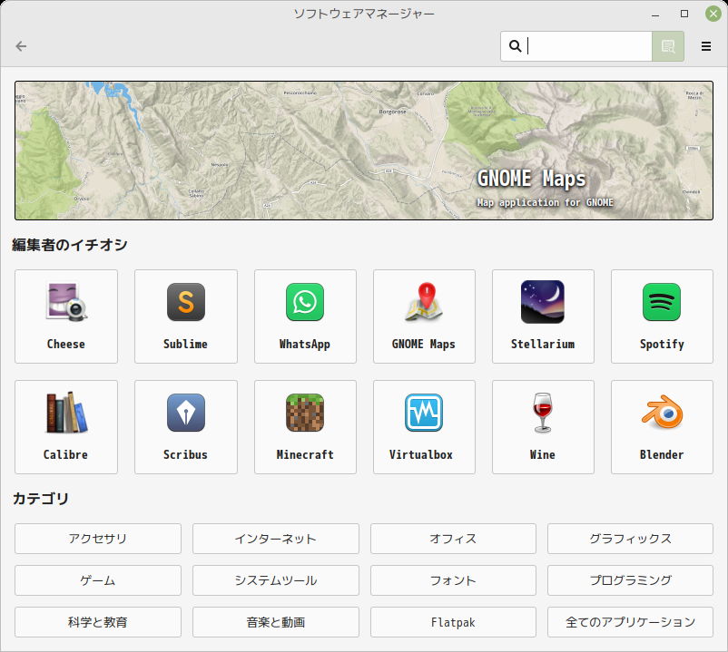Open the フォント category

click(x=453, y=580)
